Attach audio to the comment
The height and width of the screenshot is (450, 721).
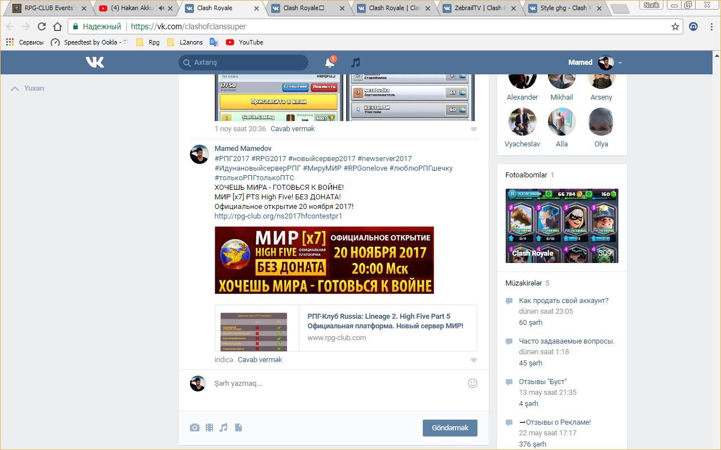[223, 427]
